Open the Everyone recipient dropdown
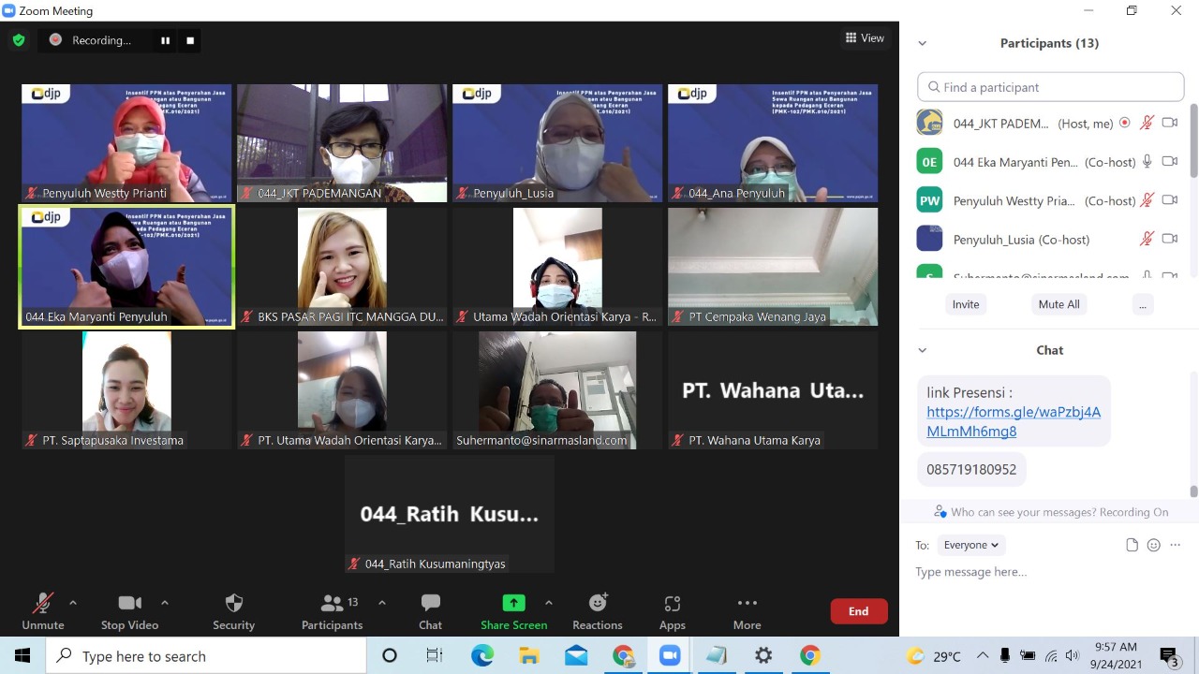This screenshot has width=1199, height=674. pyautogui.click(x=970, y=545)
